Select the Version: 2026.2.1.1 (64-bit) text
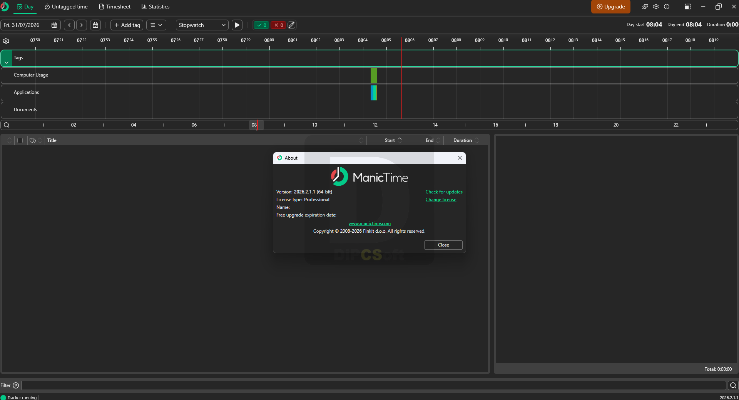 [304, 192]
